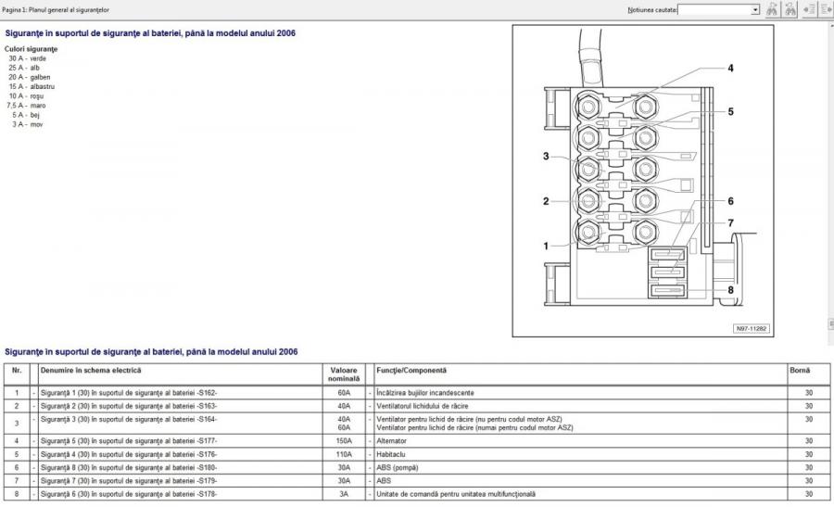Click the vertical scrollbar on right edge
Screen dimensions: 834x507
click(829, 185)
